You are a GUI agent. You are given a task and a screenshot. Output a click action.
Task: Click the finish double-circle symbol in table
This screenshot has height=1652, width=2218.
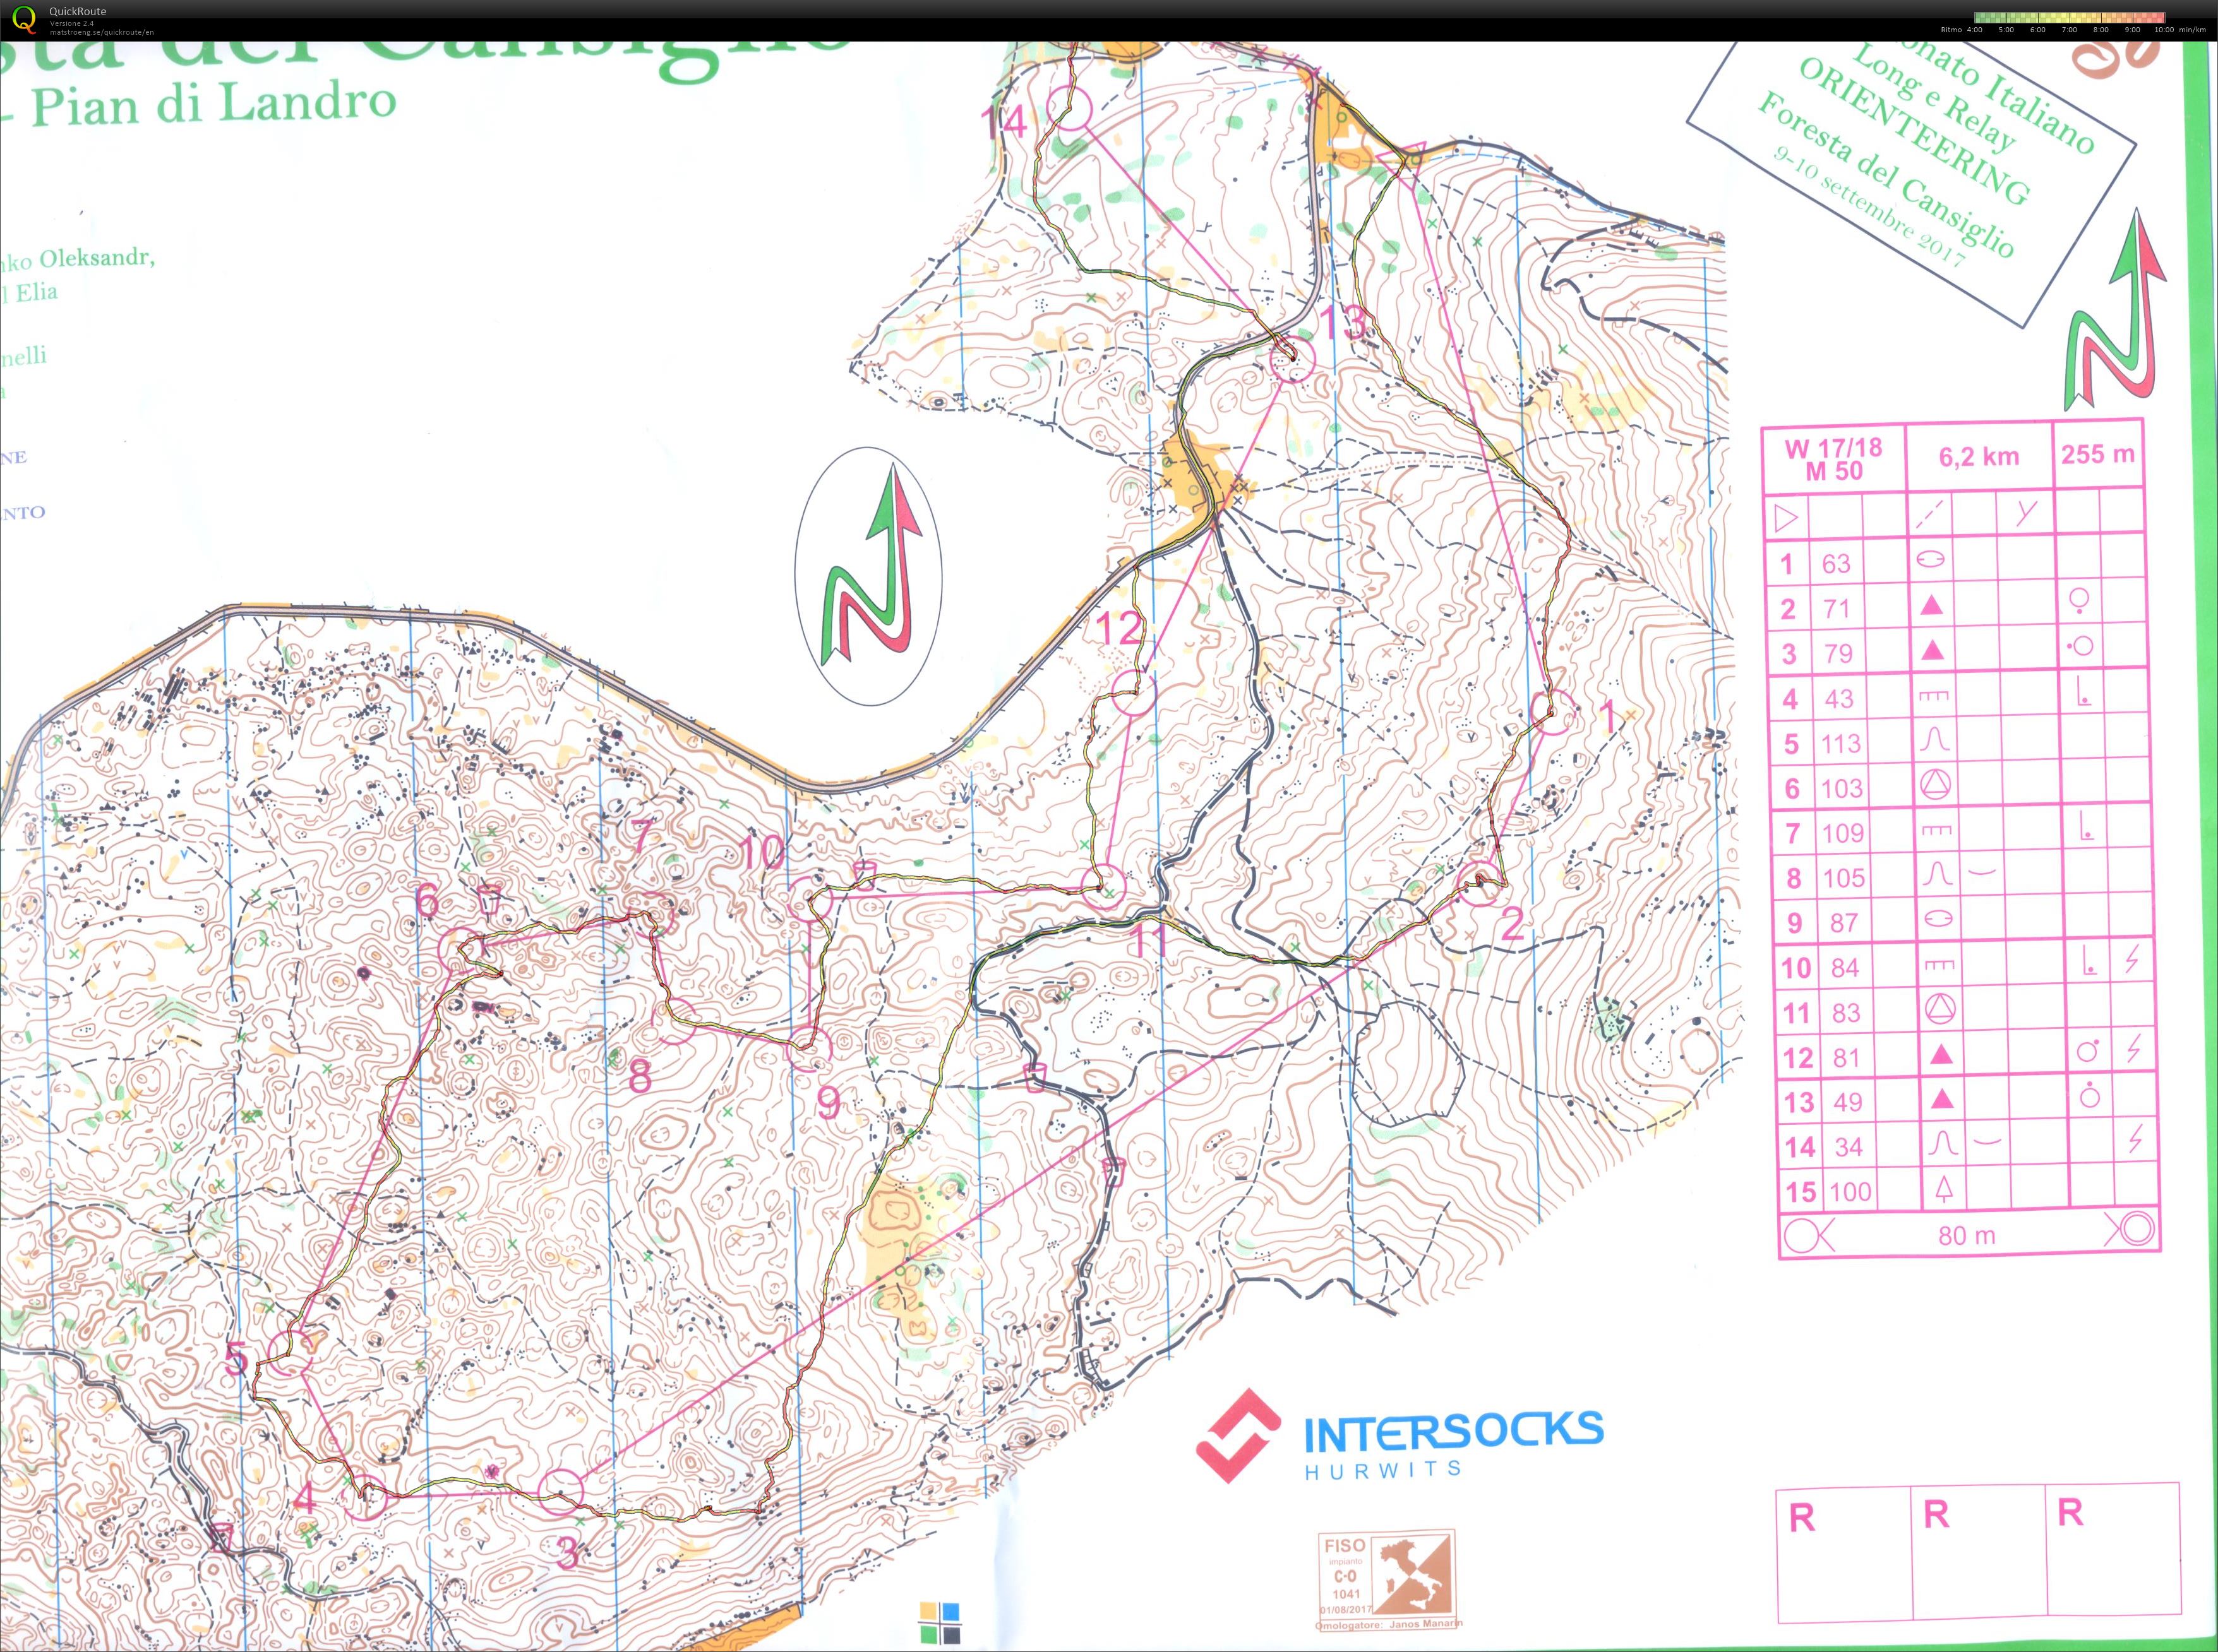(2131, 1229)
